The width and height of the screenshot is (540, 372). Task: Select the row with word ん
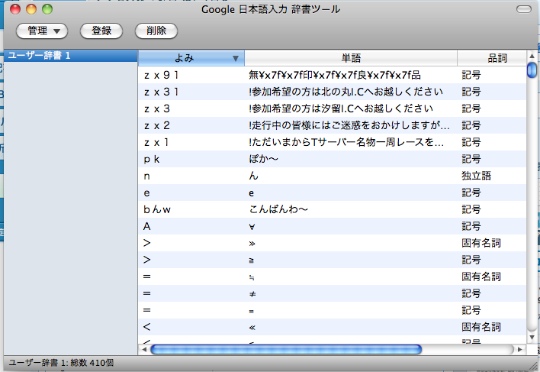(332, 176)
